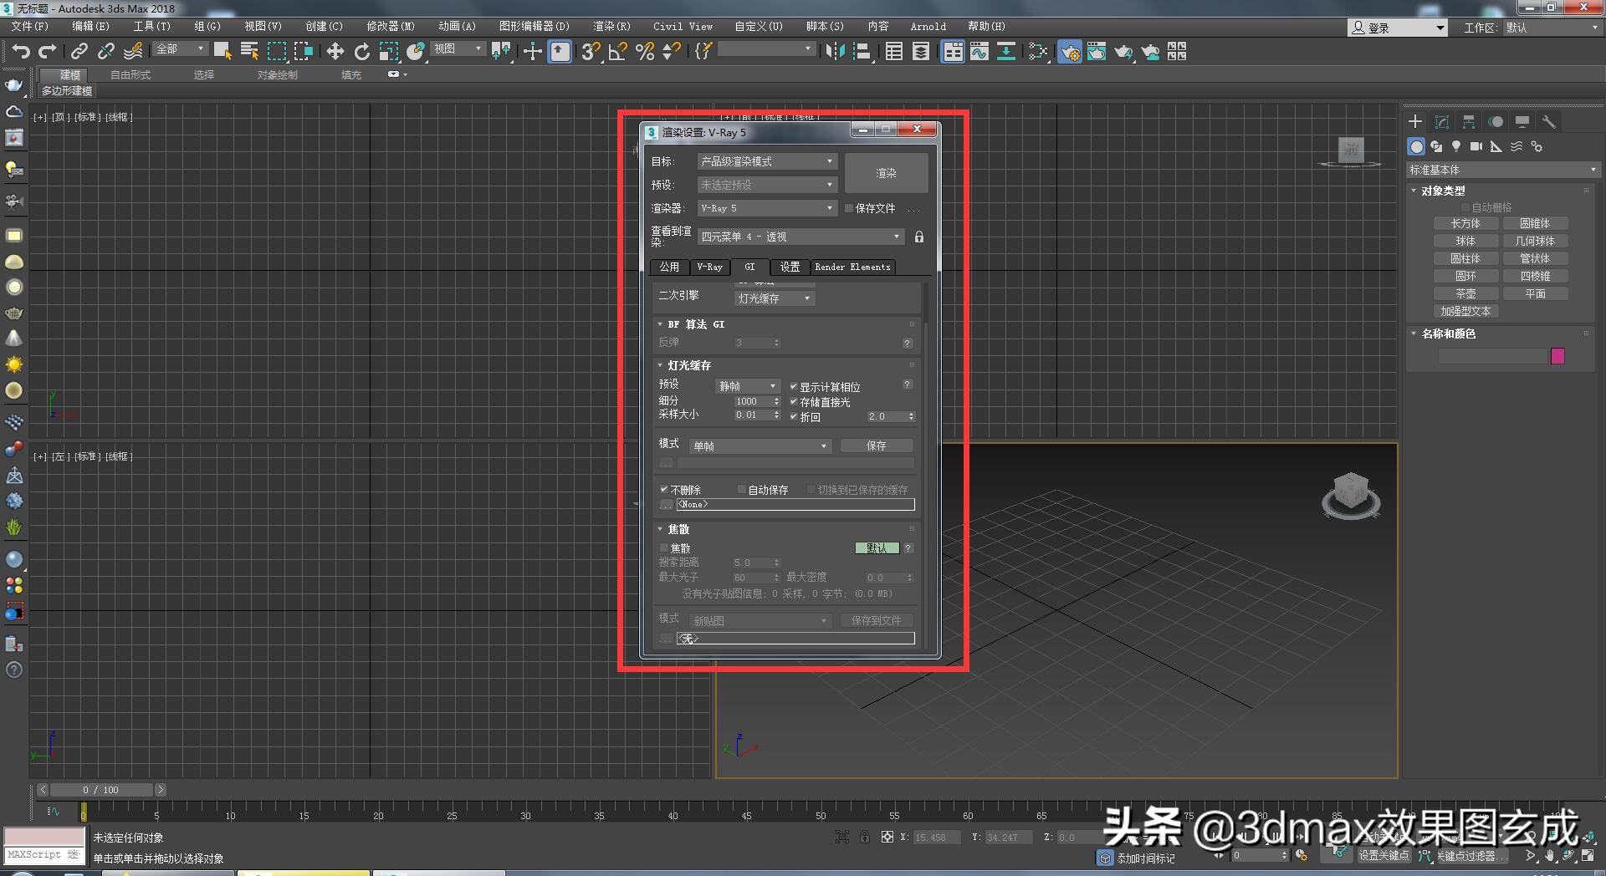Image resolution: width=1606 pixels, height=876 pixels.
Task: Toggle 折回 checkbox
Action: (794, 416)
